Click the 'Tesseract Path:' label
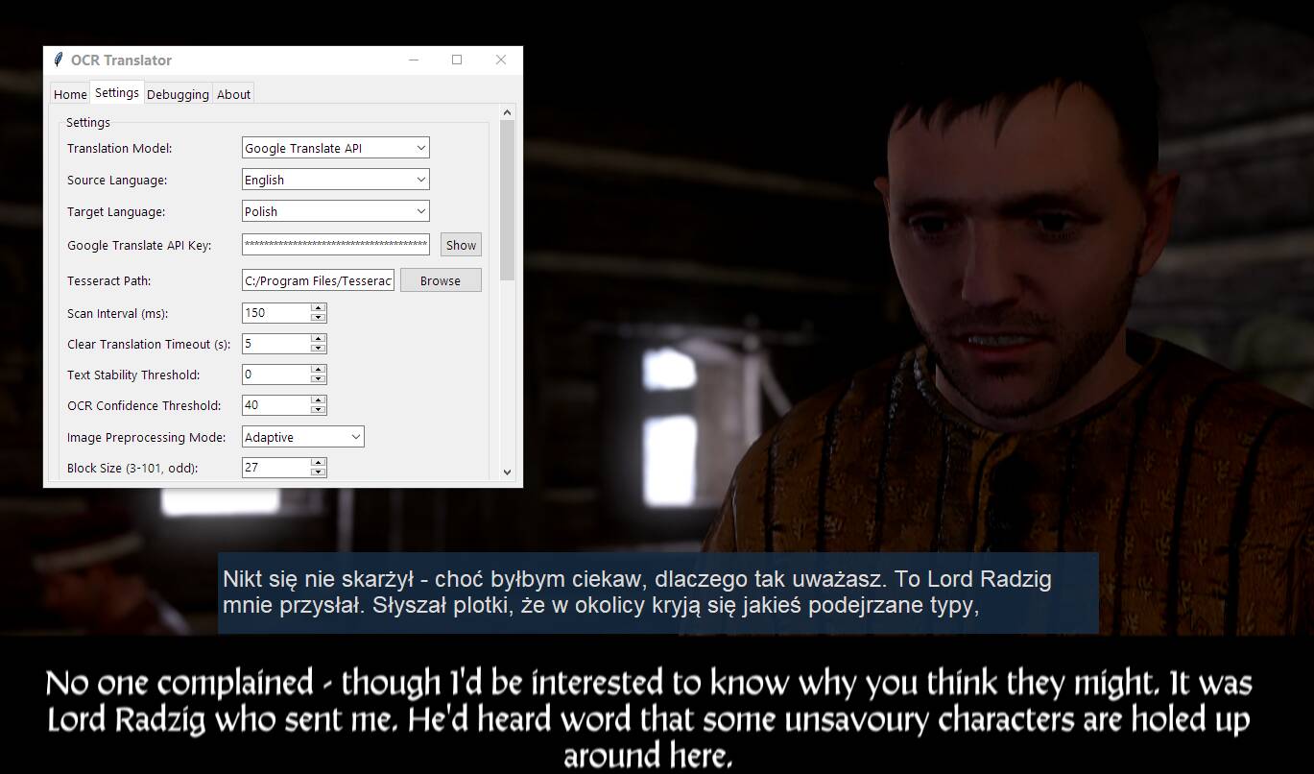The height and width of the screenshot is (774, 1314). [x=108, y=280]
